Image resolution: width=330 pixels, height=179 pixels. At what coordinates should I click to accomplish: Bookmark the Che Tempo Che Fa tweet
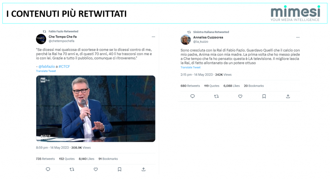pyautogui.click(x=120, y=169)
